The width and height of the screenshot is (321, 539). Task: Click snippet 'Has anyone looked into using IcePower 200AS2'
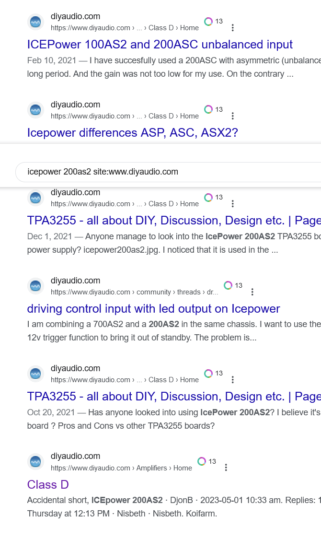174,419
